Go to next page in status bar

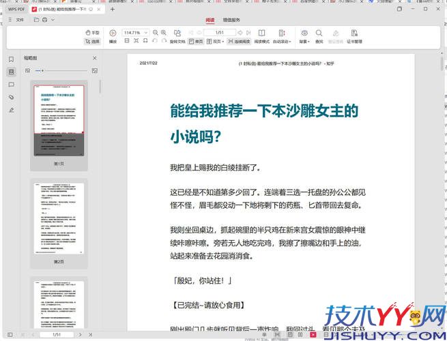tap(80, 334)
